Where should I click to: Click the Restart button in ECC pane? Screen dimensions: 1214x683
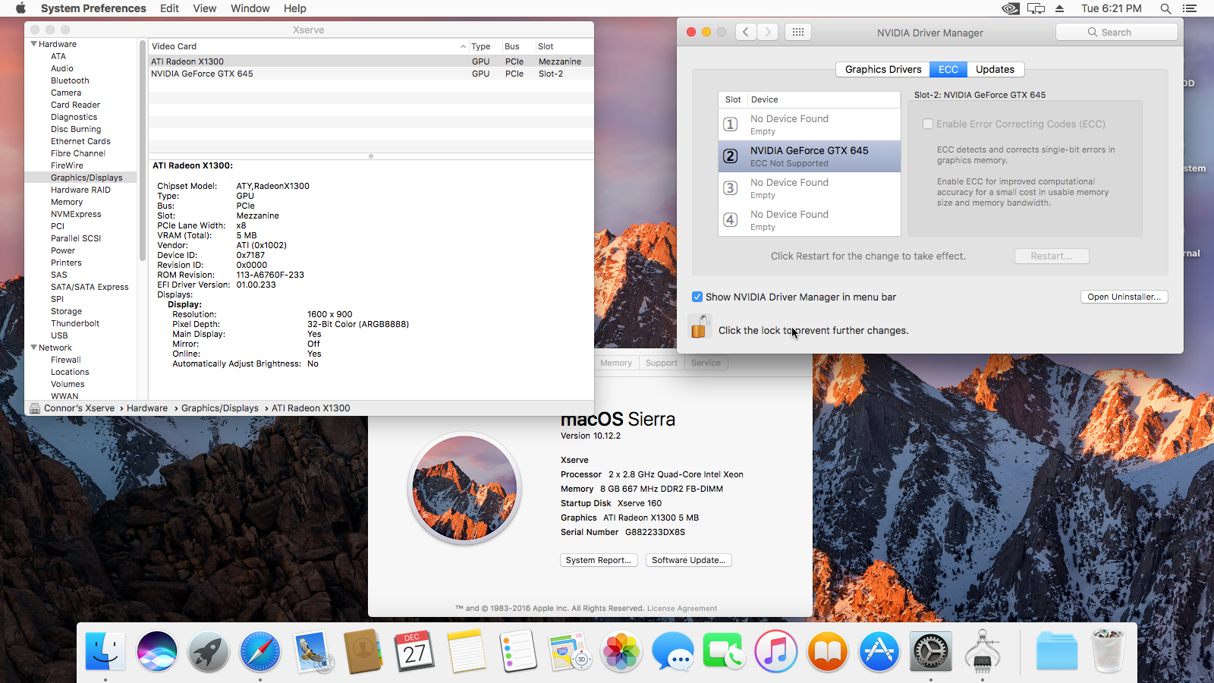click(x=1052, y=257)
